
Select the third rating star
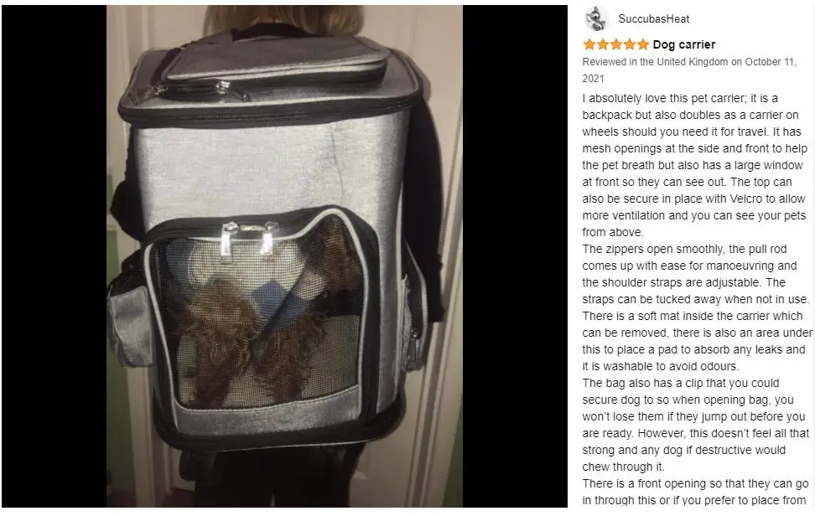coord(616,44)
